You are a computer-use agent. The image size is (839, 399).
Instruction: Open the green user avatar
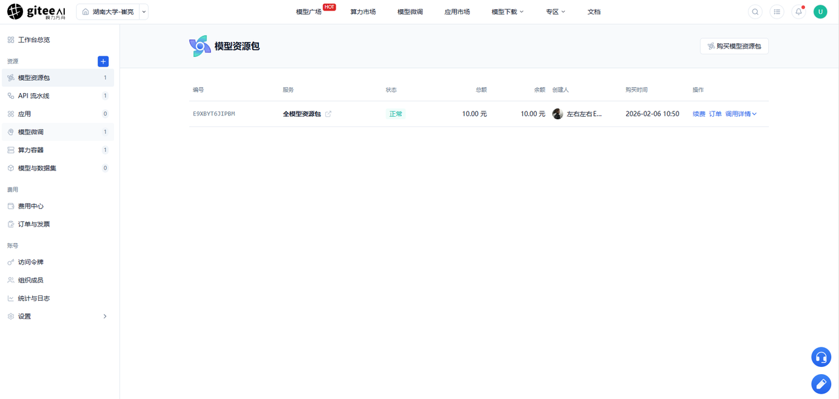(820, 12)
